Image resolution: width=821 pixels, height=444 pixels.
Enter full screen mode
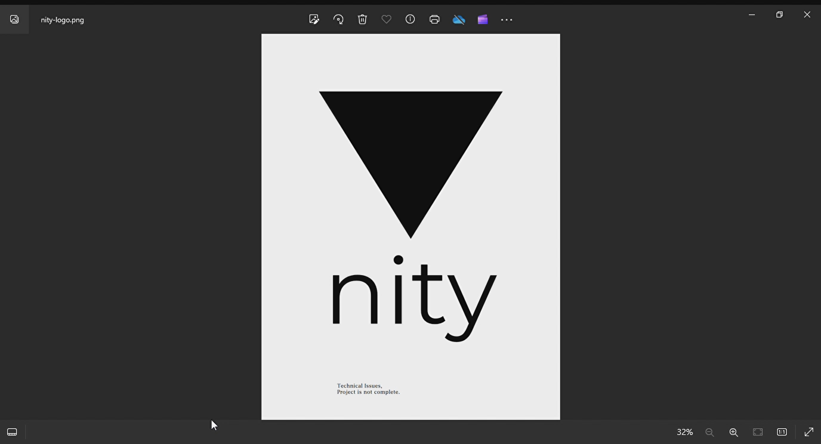[x=809, y=432]
